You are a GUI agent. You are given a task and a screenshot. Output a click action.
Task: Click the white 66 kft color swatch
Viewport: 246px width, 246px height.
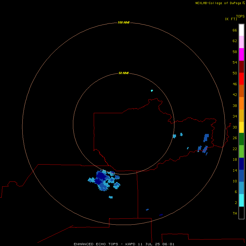tap(241, 30)
